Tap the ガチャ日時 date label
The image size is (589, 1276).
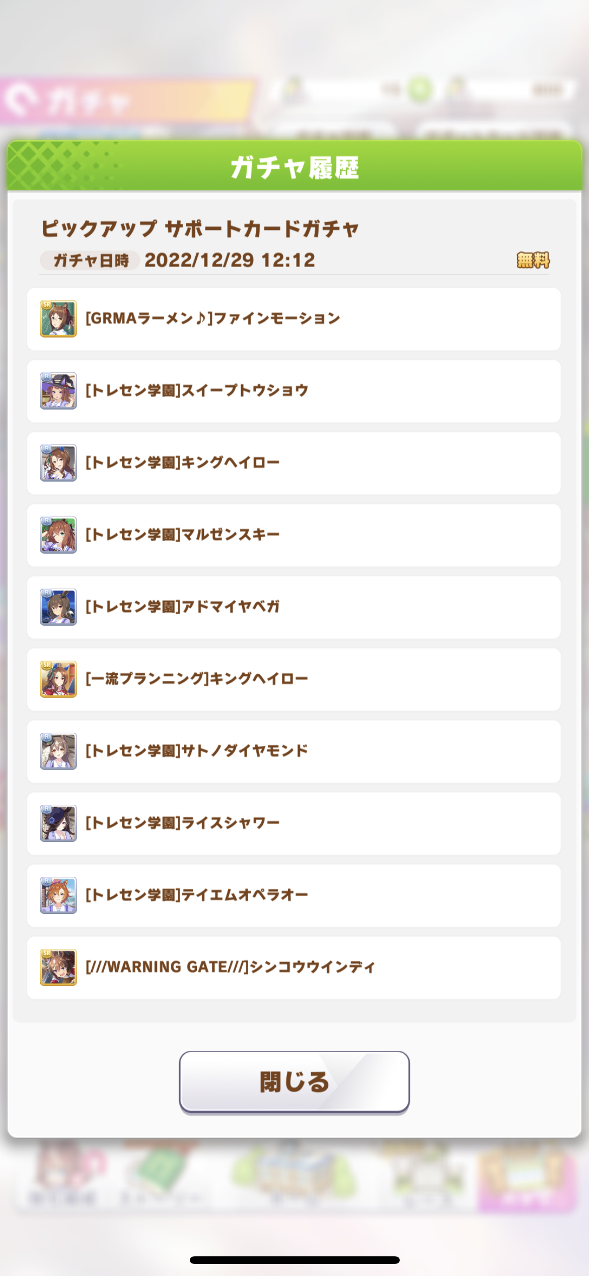pyautogui.click(x=90, y=261)
